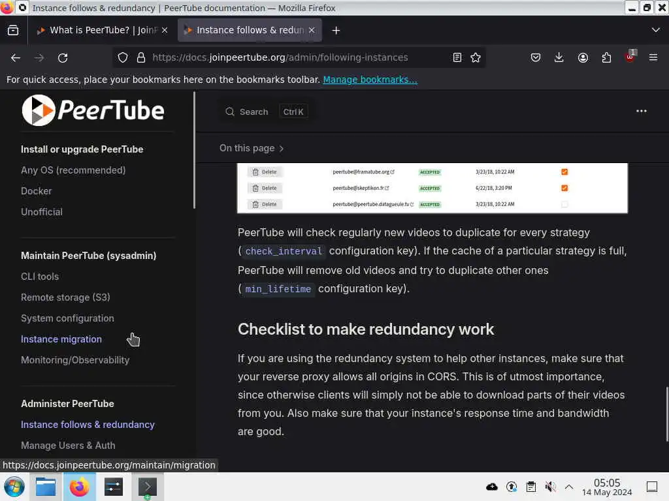Open the file manager from the taskbar
Screen dimensions: 669x501
[x=46, y=487]
